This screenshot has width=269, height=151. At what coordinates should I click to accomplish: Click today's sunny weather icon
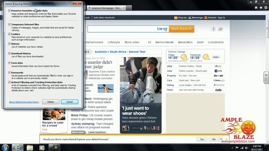click(x=184, y=57)
